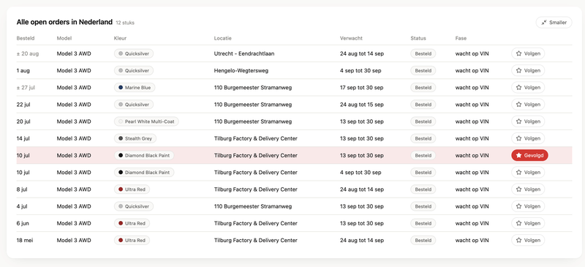Follow the 6 jun Ultra Red order

pos(527,223)
